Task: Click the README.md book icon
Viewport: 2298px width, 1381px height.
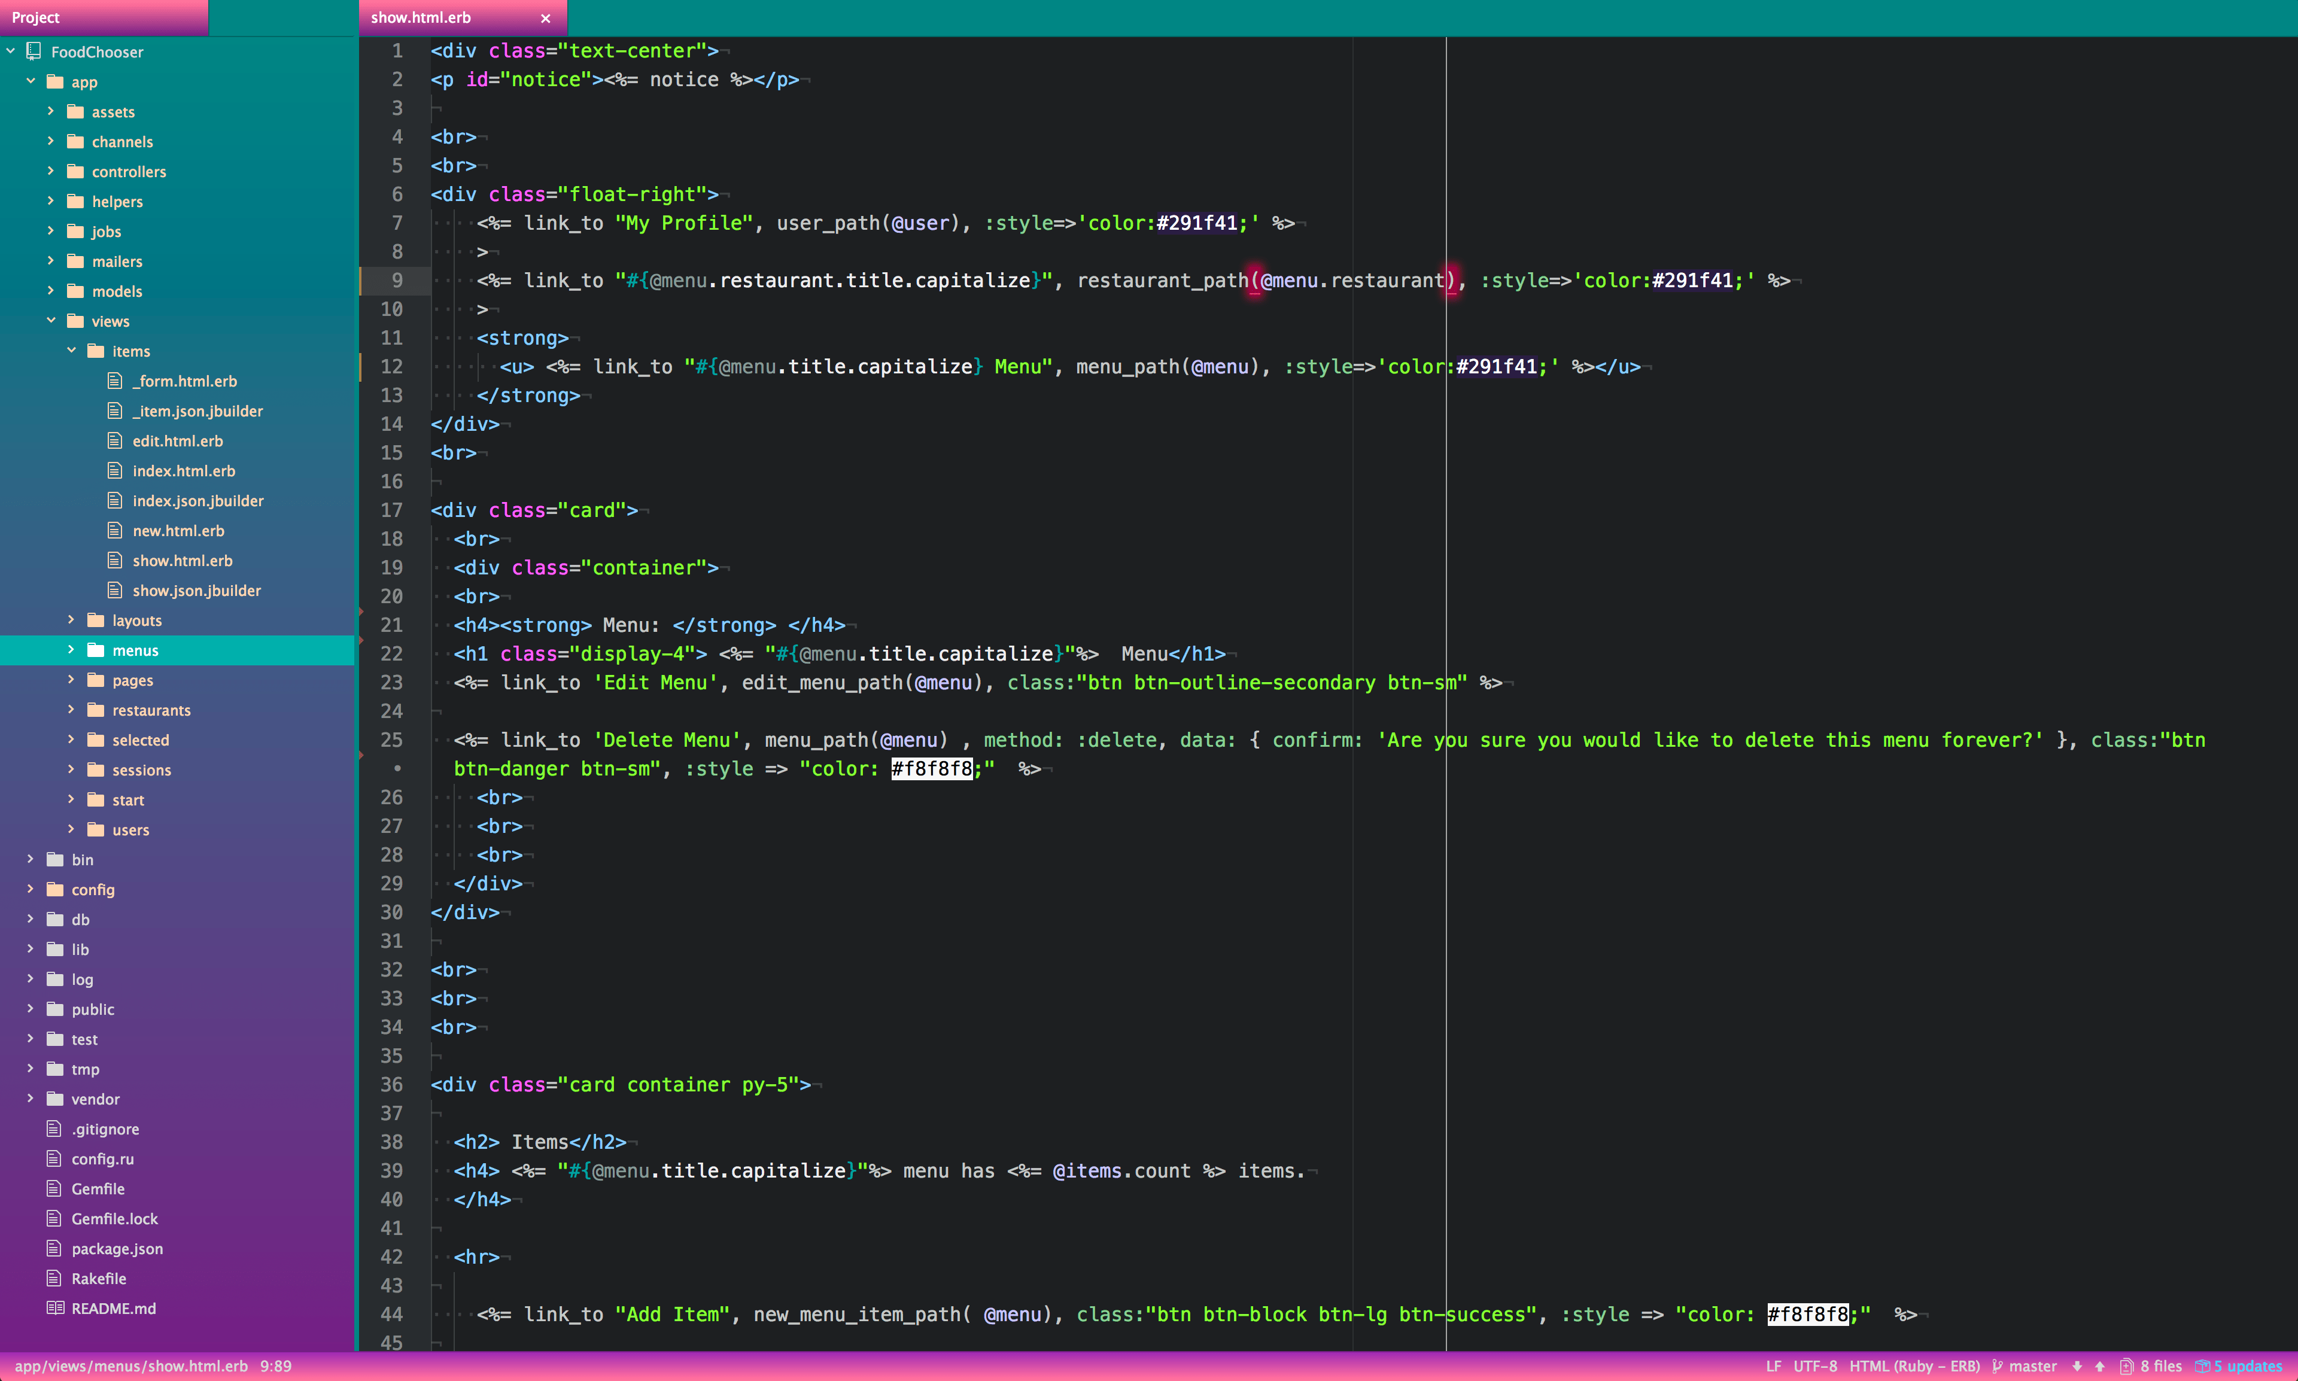Action: pos(55,1307)
